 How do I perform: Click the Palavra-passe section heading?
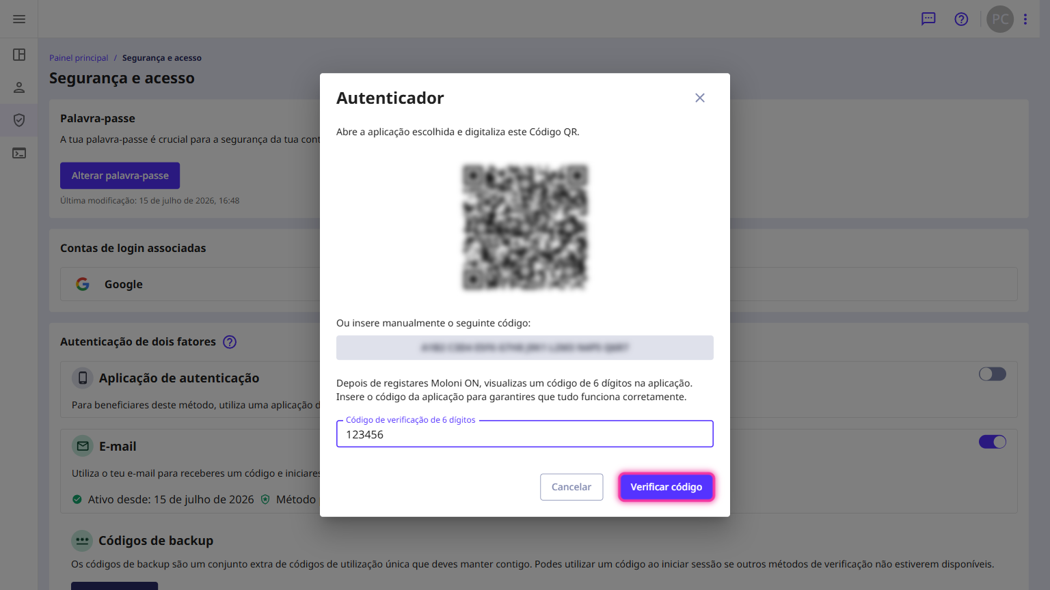pyautogui.click(x=98, y=118)
